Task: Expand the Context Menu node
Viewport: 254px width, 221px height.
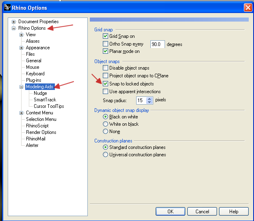Action: (x=21, y=113)
